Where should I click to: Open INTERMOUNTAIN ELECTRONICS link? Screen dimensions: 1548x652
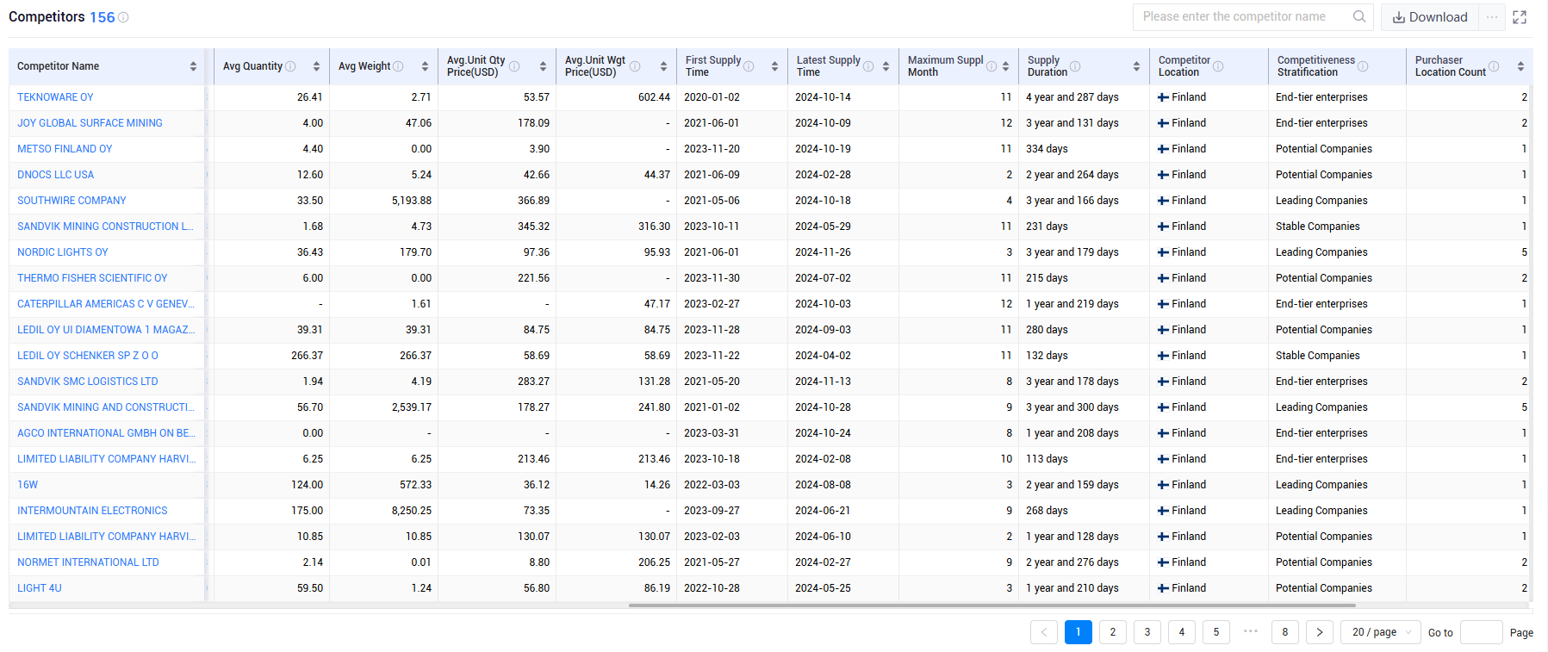(92, 511)
